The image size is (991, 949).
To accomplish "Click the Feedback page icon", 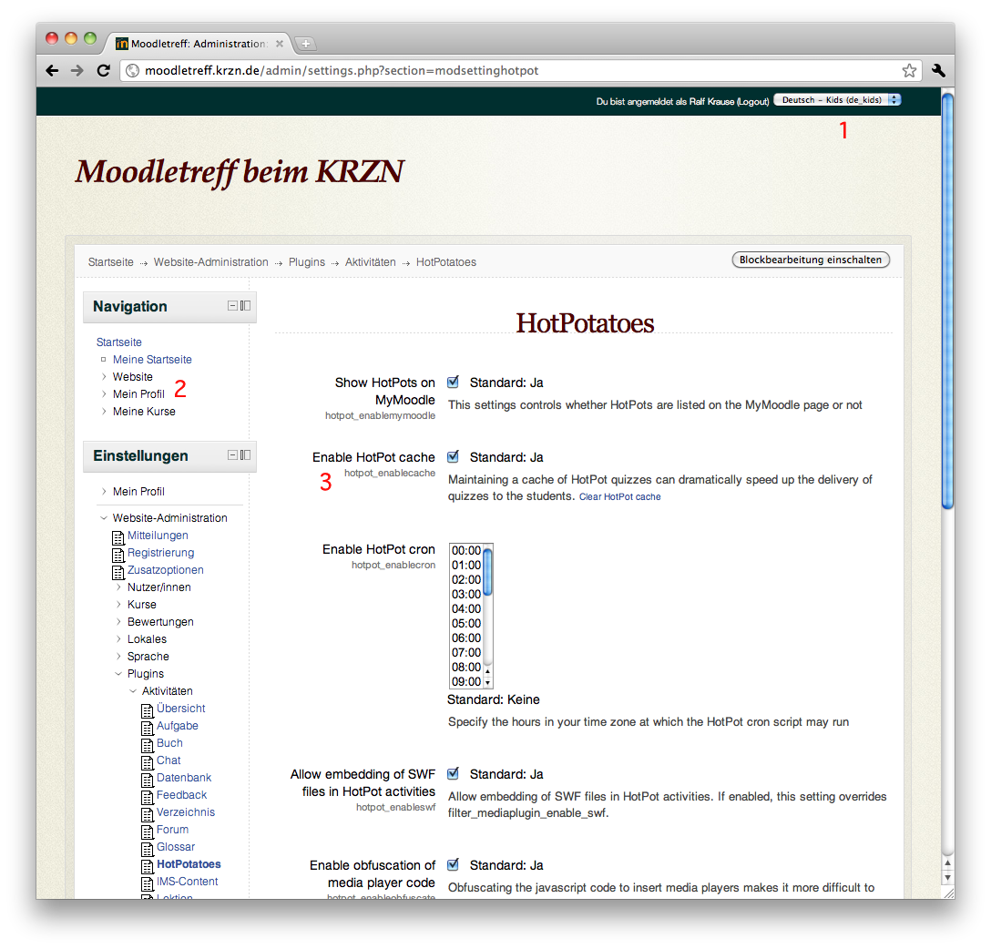I will 148,798.
